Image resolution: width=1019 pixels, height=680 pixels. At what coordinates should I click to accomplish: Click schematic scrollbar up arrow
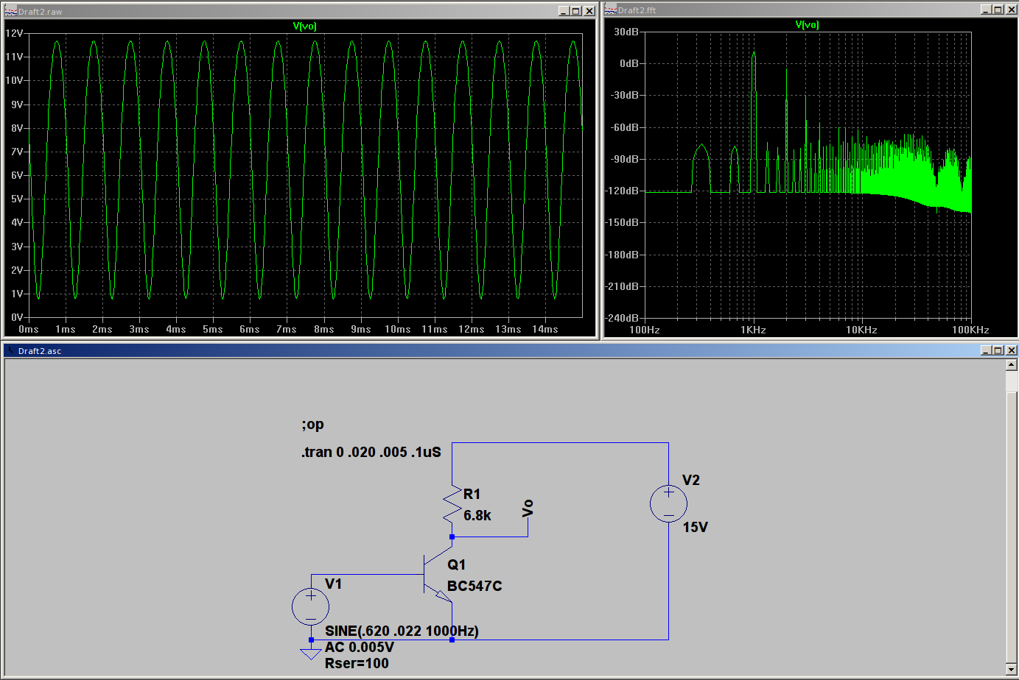[x=1011, y=365]
